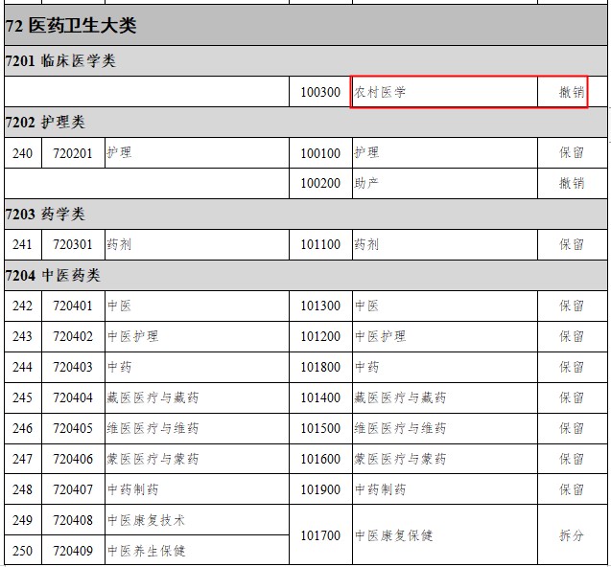Select the code cell 720404
611x567 pixels.
(73, 398)
